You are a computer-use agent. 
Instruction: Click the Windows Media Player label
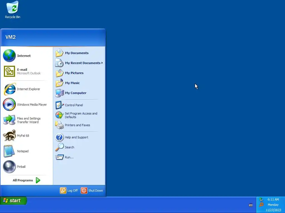[32, 105]
